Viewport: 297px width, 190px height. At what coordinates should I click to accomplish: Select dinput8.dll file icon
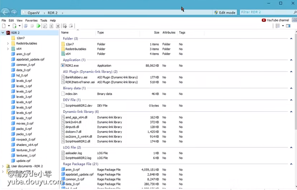(x=63, y=127)
